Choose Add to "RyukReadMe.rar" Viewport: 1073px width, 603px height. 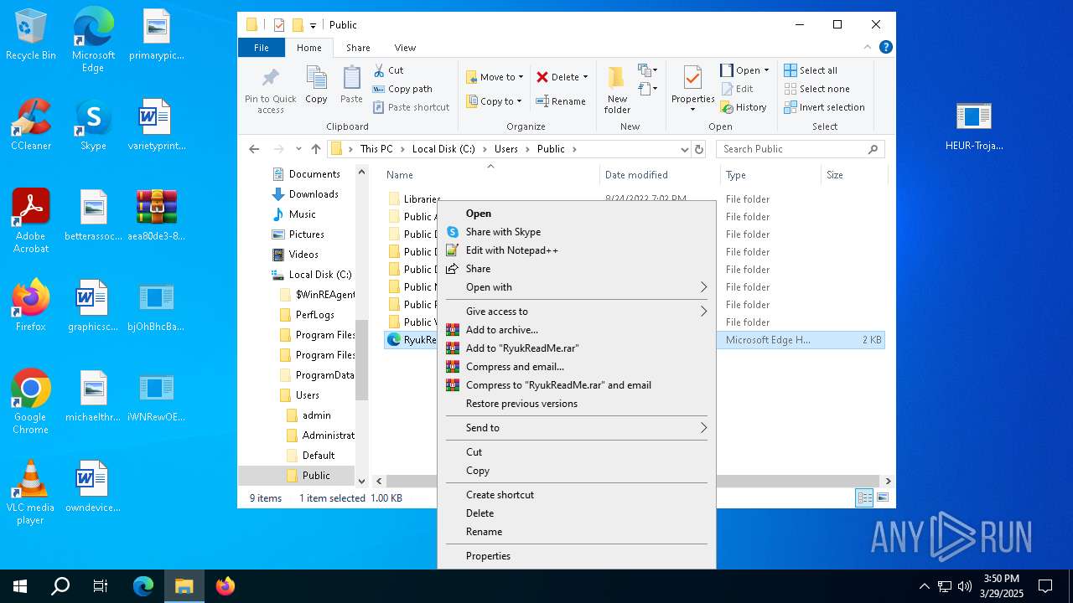coord(577,348)
